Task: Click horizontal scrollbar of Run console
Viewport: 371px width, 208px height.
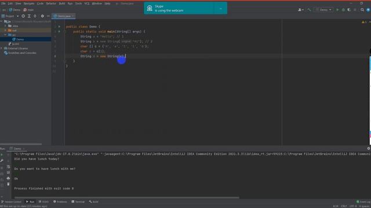Action: point(126,198)
